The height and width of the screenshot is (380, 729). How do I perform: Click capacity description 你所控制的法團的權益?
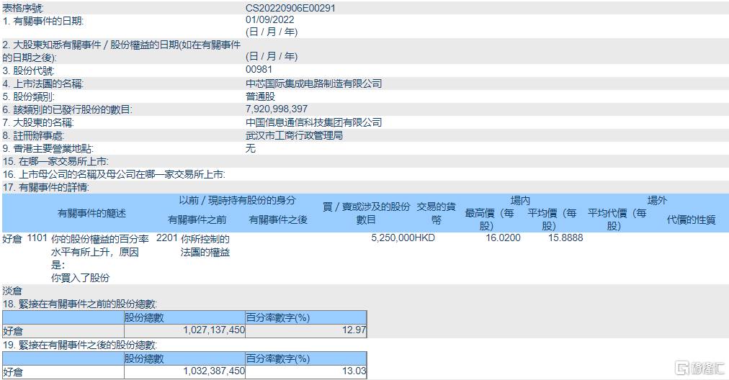coord(205,245)
